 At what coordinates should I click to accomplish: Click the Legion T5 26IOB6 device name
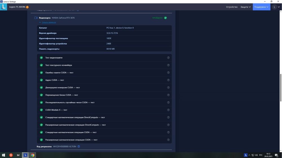click(x=17, y=7)
